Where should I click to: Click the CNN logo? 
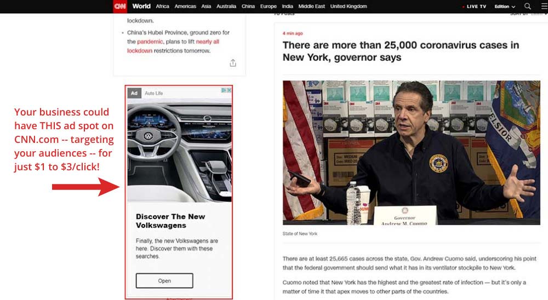pos(120,6)
